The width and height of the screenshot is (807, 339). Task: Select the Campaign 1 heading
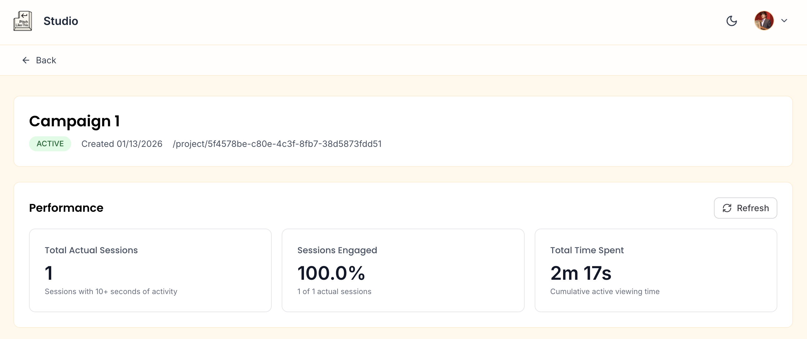(74, 121)
